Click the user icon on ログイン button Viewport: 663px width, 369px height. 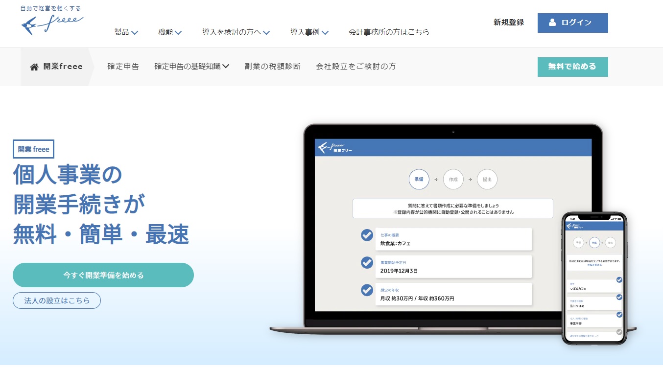552,23
